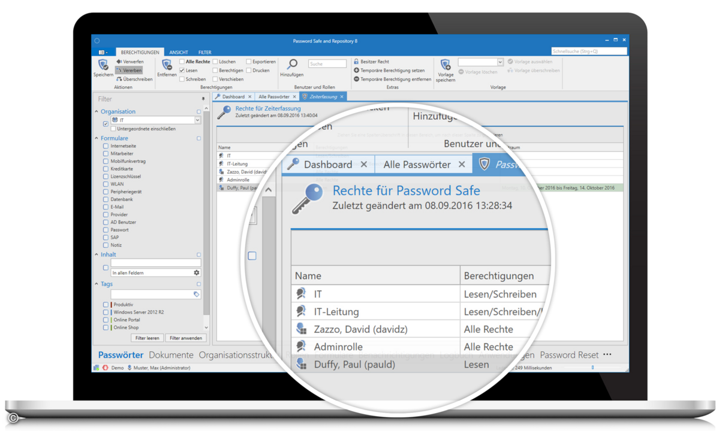Click the Hinzufügen magnifier icon
The height and width of the screenshot is (431, 719).
[x=291, y=64]
